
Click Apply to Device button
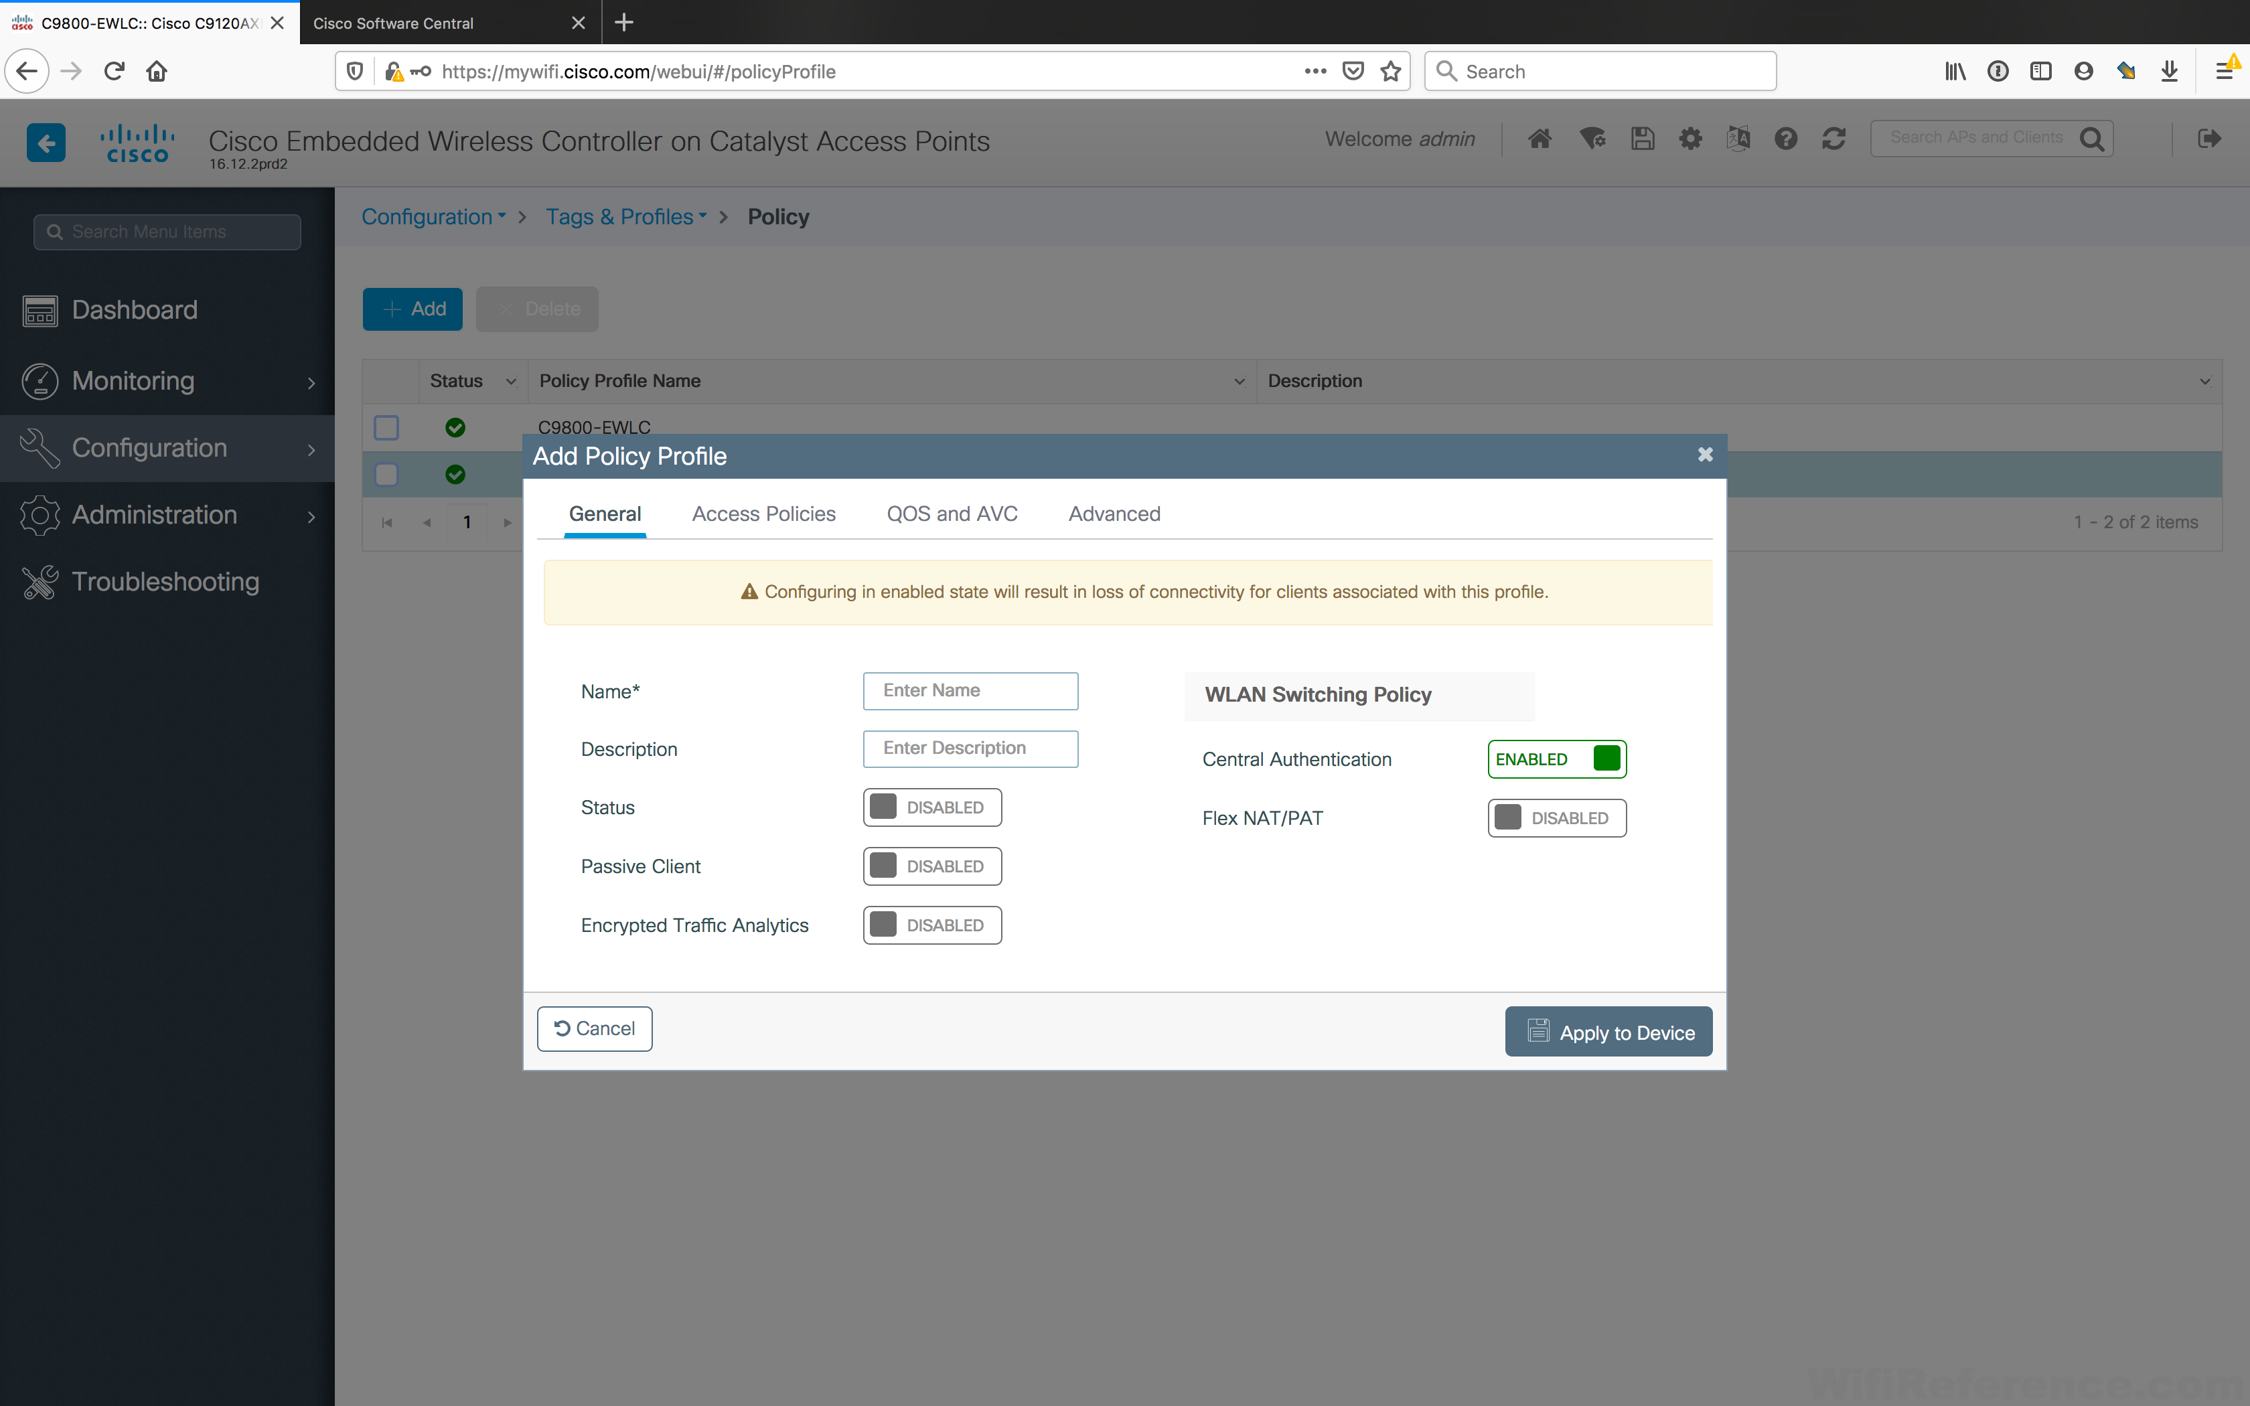[1608, 1031]
